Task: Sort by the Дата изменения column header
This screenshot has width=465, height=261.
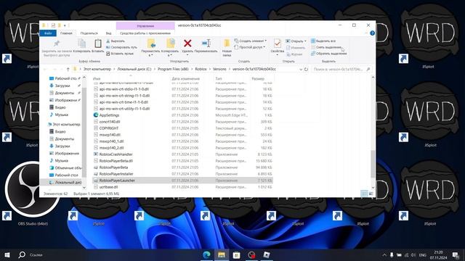Action: (x=186, y=79)
